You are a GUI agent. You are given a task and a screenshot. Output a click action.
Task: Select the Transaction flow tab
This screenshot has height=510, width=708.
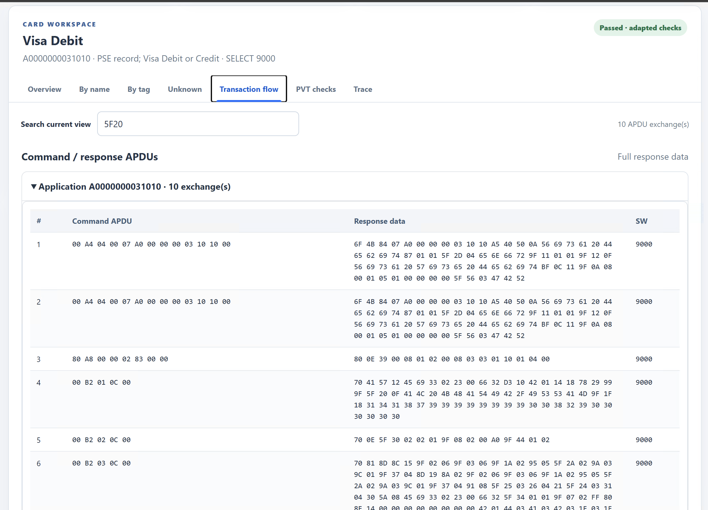pyautogui.click(x=249, y=89)
